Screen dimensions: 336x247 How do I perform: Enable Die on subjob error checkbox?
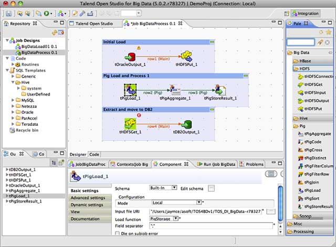(118, 233)
